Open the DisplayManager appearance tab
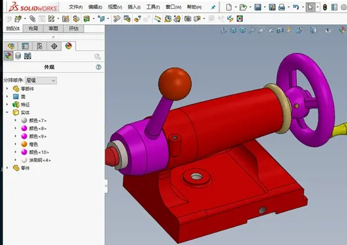 (68, 46)
